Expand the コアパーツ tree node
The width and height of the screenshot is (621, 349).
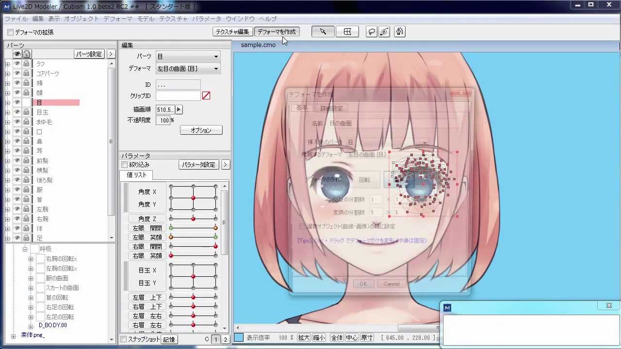point(7,74)
